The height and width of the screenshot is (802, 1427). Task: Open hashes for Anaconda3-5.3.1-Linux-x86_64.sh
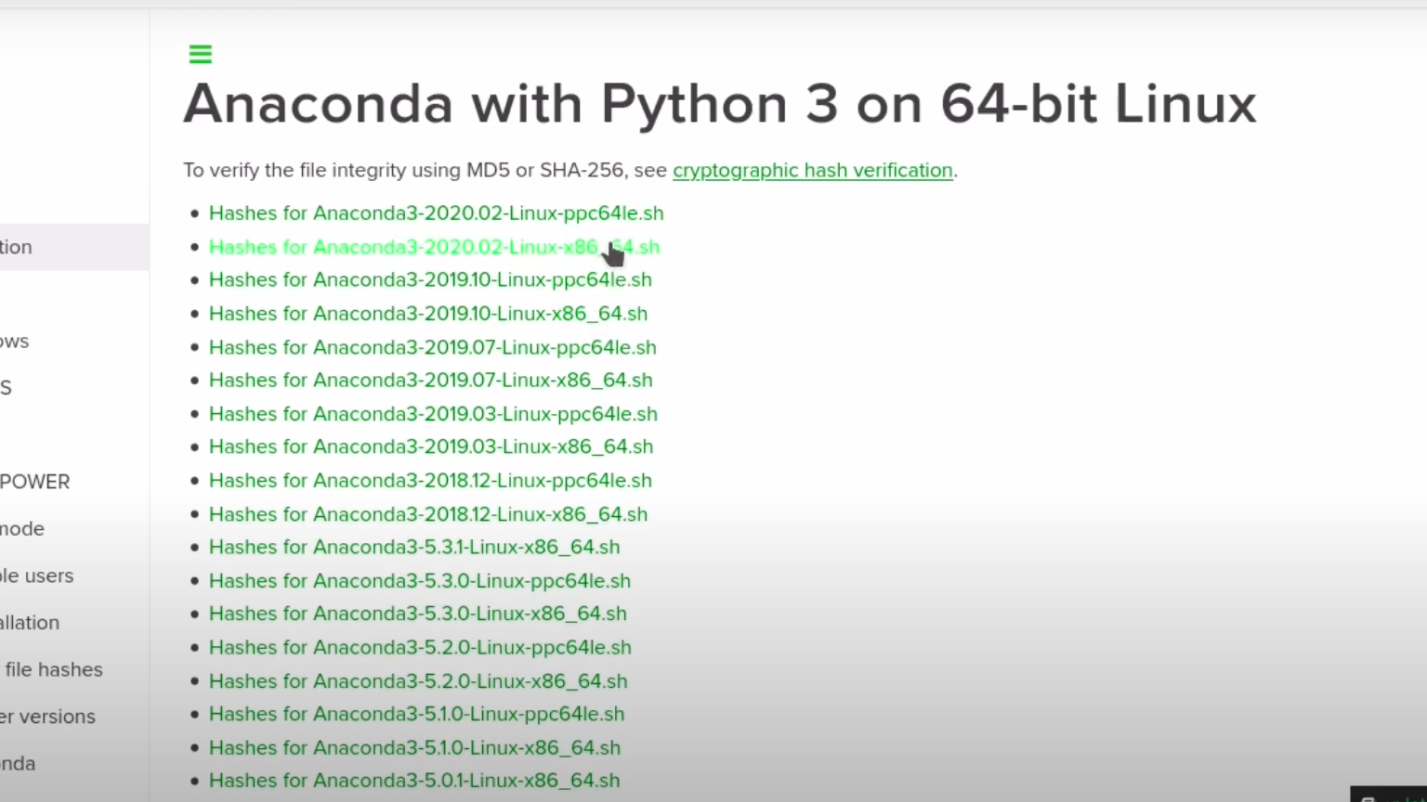(413, 548)
